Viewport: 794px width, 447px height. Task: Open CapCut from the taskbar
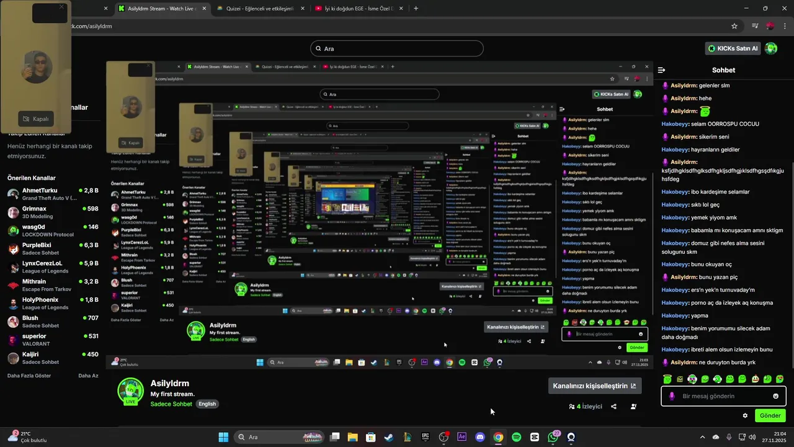tap(535, 437)
